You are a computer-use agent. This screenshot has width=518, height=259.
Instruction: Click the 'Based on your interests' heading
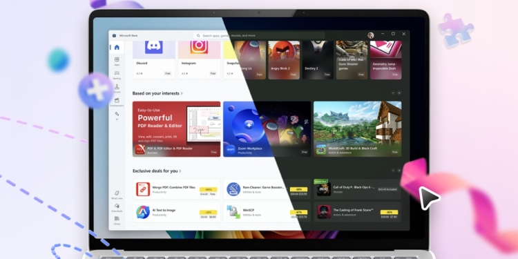tap(155, 93)
